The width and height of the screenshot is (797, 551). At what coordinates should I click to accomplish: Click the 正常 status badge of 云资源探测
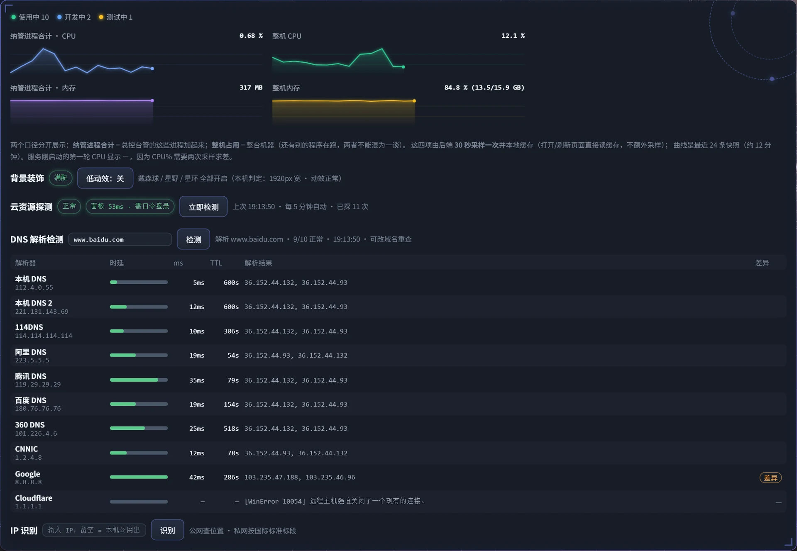pos(69,206)
